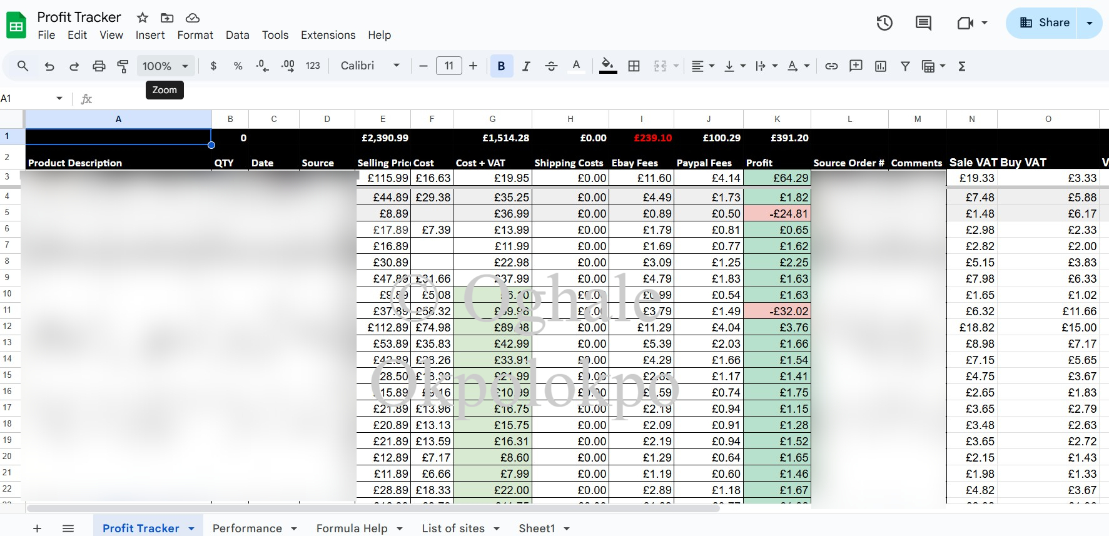The width and height of the screenshot is (1109, 536).
Task: Open the fill color picker
Action: coord(607,66)
